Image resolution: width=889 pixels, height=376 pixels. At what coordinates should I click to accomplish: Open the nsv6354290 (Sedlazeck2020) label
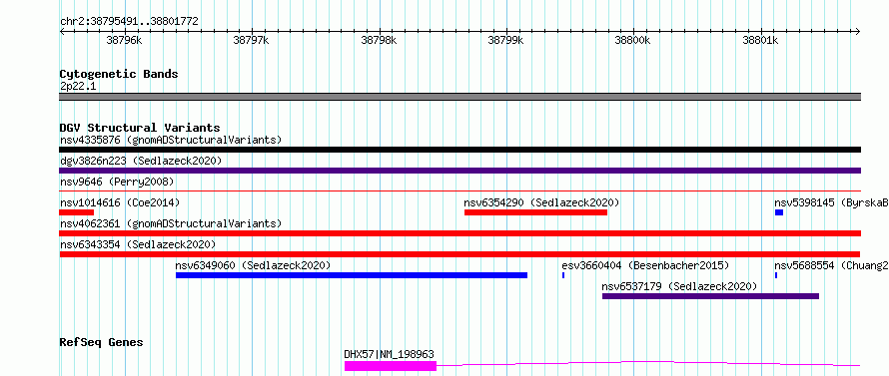(x=541, y=202)
